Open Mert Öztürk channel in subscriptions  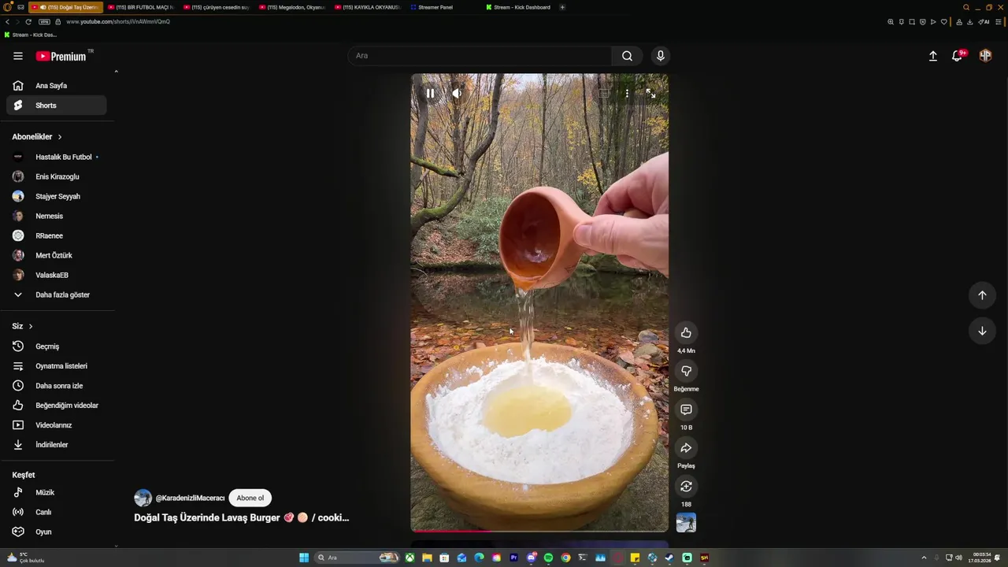57,255
